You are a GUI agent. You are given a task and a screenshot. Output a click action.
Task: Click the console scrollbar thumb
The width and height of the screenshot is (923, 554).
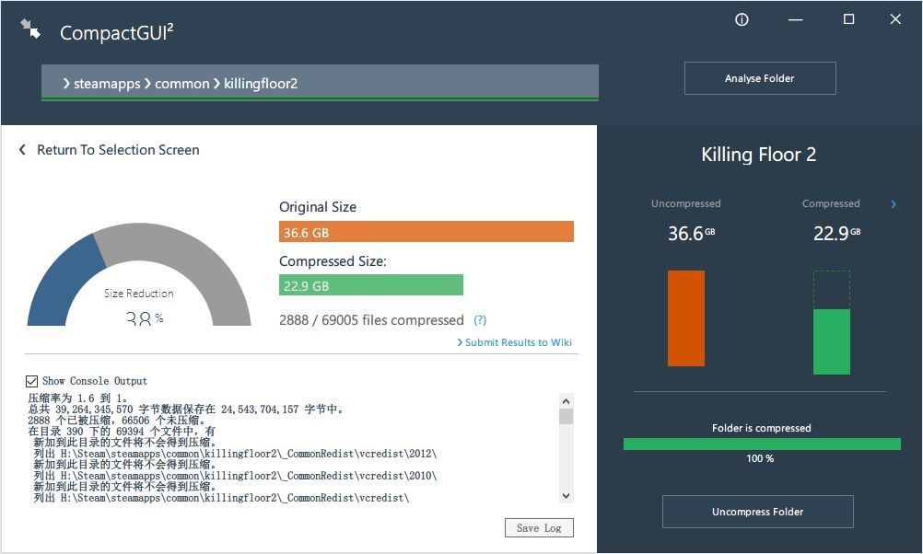tap(566, 416)
